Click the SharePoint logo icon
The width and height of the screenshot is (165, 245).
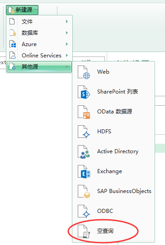pos(84,92)
